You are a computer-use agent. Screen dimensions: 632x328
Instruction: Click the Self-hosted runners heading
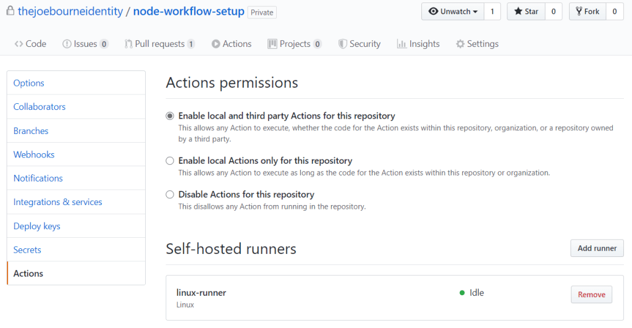(x=231, y=249)
